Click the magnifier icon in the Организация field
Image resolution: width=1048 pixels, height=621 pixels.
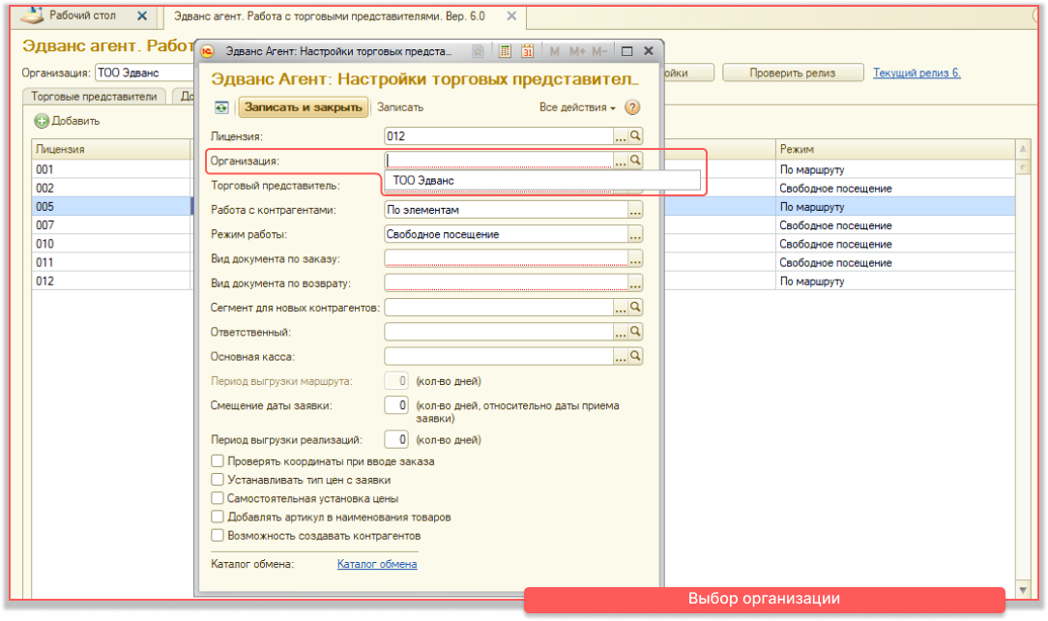[635, 161]
